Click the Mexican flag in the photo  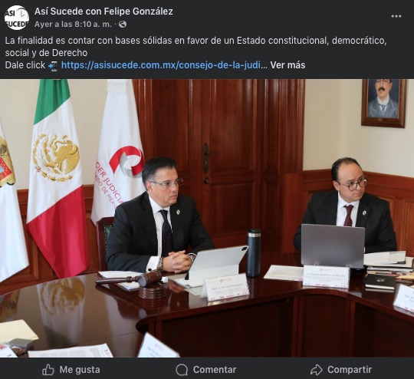tap(56, 177)
